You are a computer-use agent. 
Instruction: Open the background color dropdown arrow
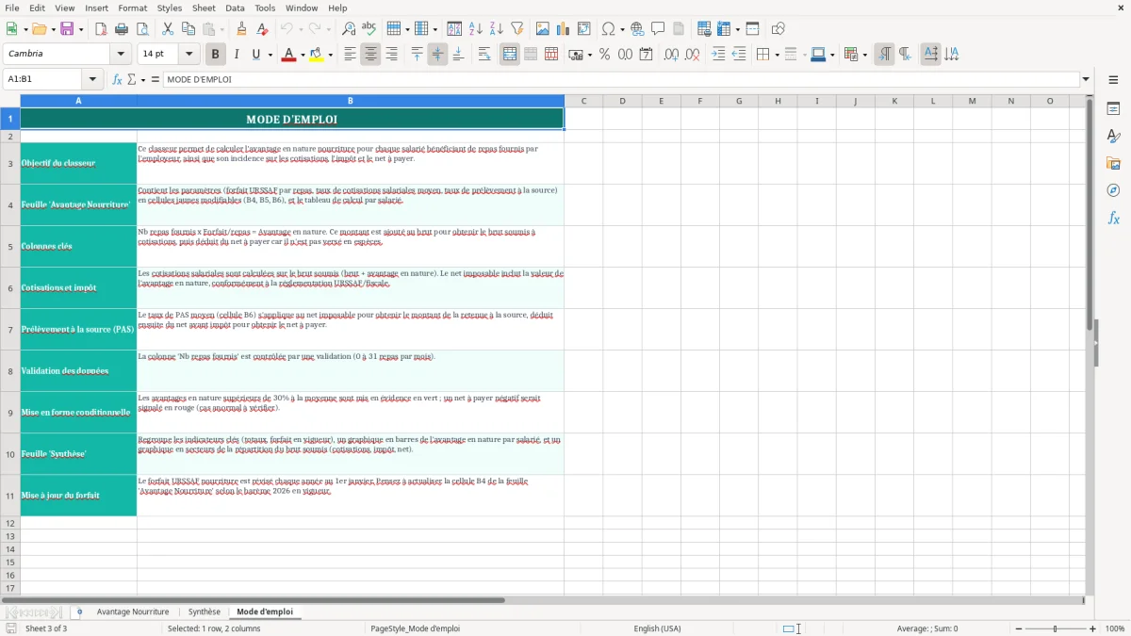[330, 55]
